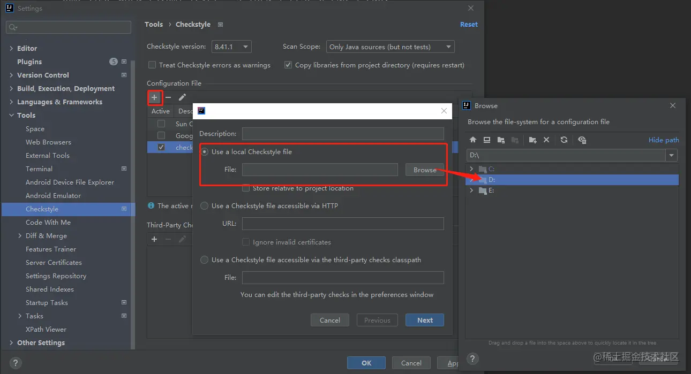Focus the URL input field

(343, 224)
